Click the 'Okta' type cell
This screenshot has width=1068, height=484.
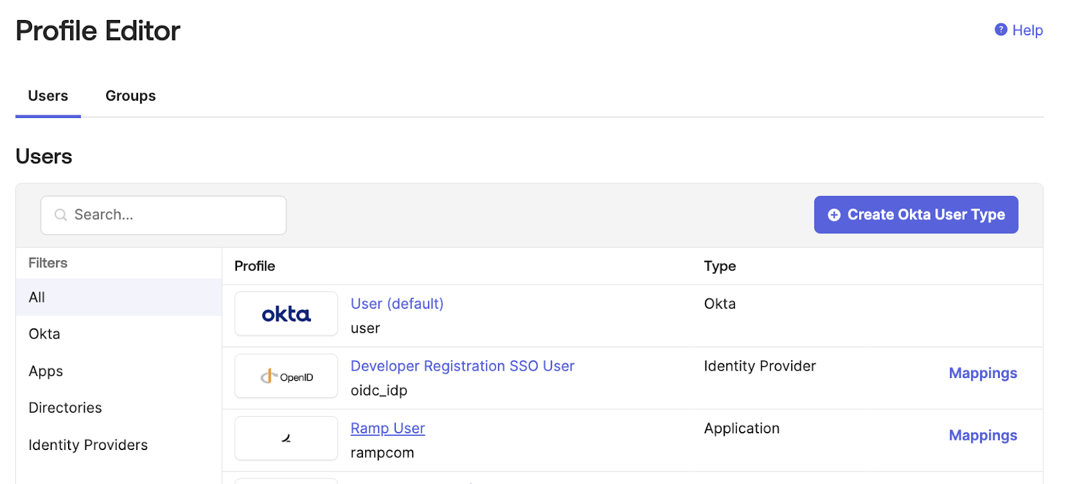coord(720,304)
